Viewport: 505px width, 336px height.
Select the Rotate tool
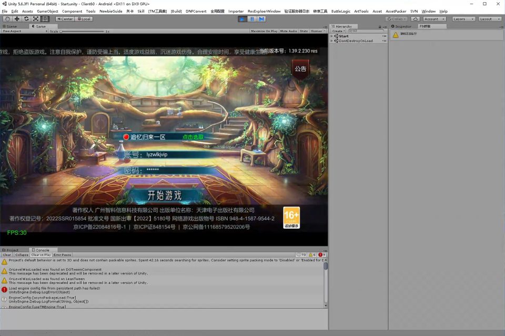pos(26,19)
